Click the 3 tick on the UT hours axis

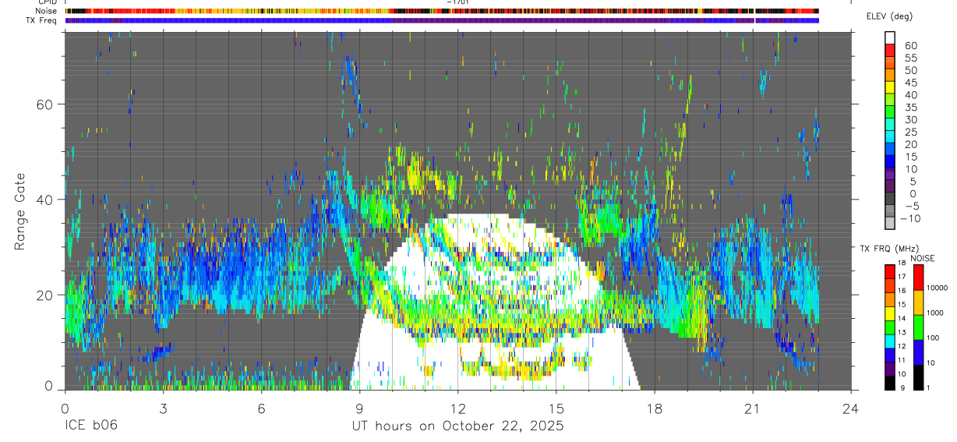pyautogui.click(x=163, y=408)
